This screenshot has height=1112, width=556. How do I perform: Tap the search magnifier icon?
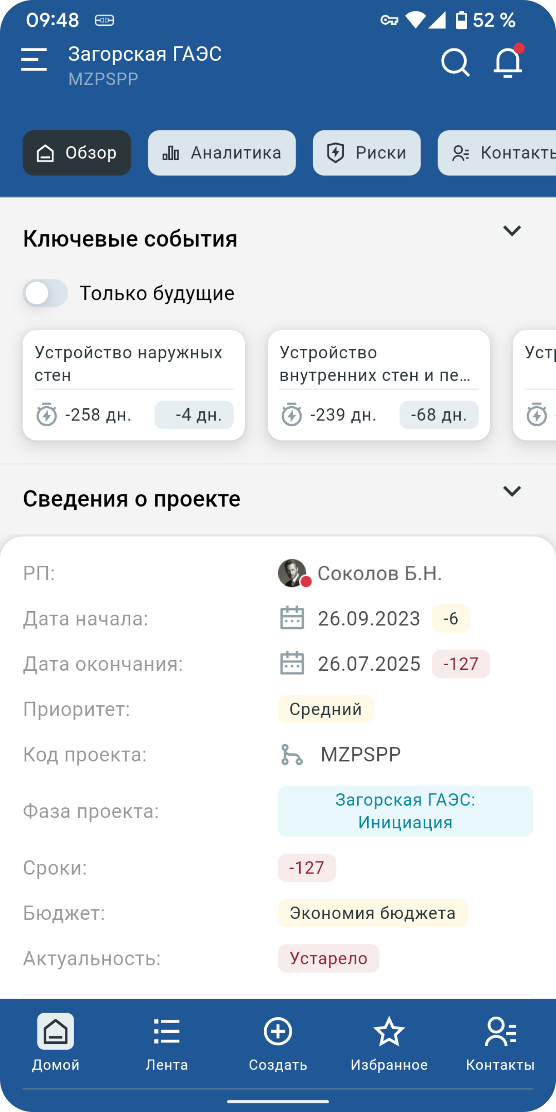pos(456,62)
